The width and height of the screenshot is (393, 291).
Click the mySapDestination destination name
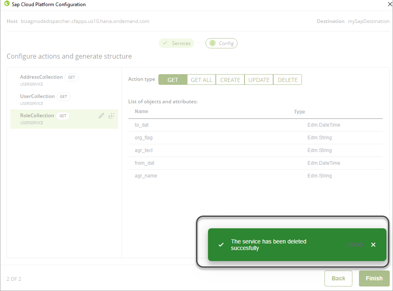(369, 21)
